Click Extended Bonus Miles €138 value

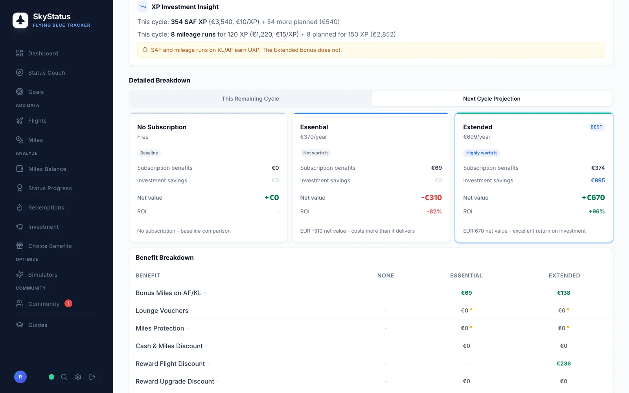point(564,293)
